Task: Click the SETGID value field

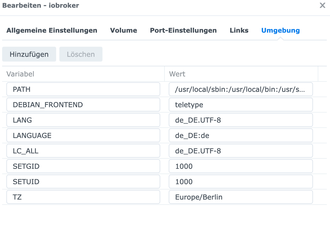Action: coord(241,166)
